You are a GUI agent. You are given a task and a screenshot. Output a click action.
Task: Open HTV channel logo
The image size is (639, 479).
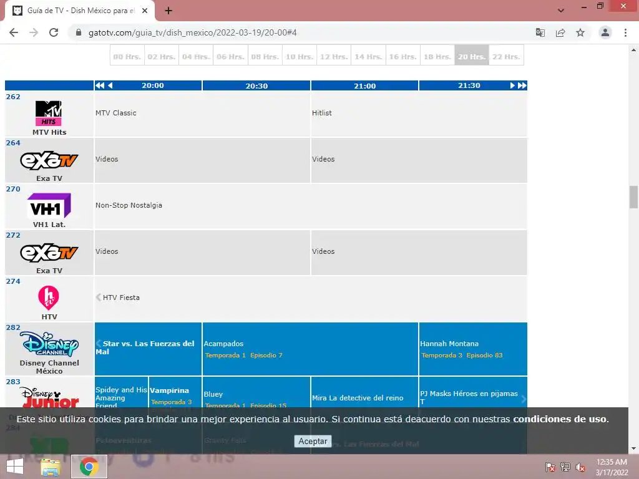[x=49, y=298]
